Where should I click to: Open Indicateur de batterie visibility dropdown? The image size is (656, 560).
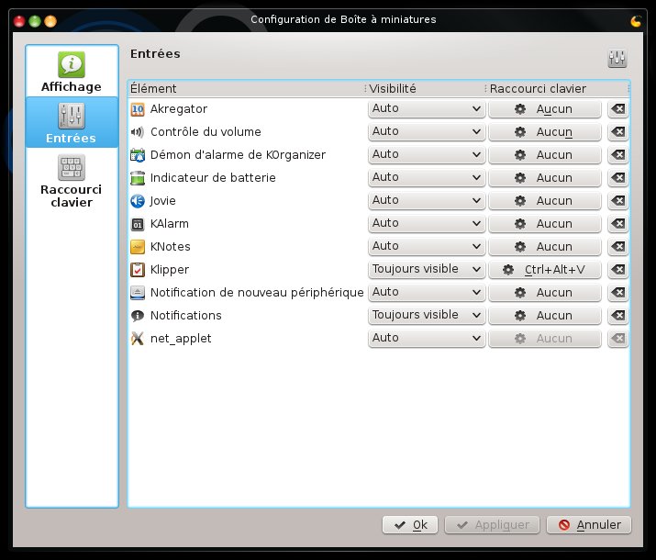tap(427, 177)
